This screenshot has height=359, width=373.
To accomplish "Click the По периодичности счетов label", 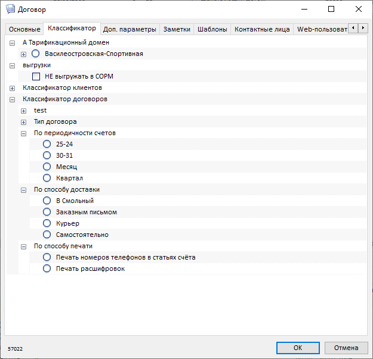I will tap(75, 133).
